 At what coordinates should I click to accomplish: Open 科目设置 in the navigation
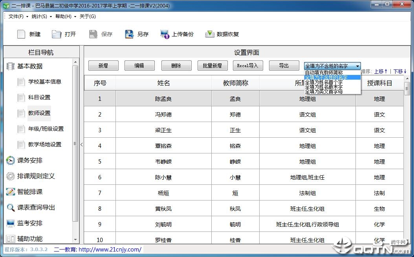click(39, 97)
